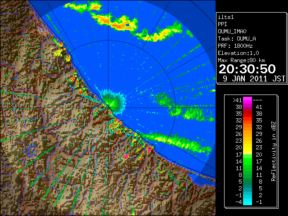The image size is (288, 216).
Task: Select the "PPI" scan type text
Action: (x=222, y=24)
